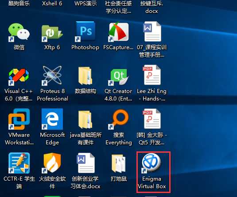The image size is (237, 197).
Task: Select the [韩] 金大跻 Qt5 PDF icon
Action: point(152,119)
